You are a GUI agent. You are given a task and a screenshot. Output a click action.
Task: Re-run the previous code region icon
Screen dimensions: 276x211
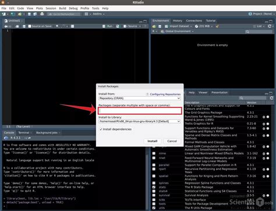pyautogui.click(x=118, y=26)
